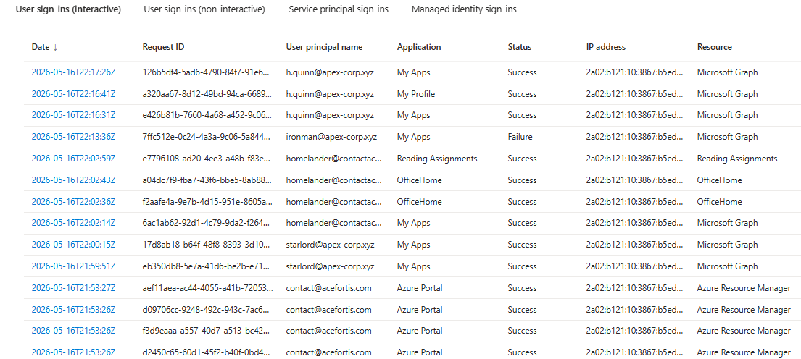Select request ID eb350db8-5e7a-41d6-be2b-e71...
This screenshot has height=359, width=801.
tap(207, 266)
